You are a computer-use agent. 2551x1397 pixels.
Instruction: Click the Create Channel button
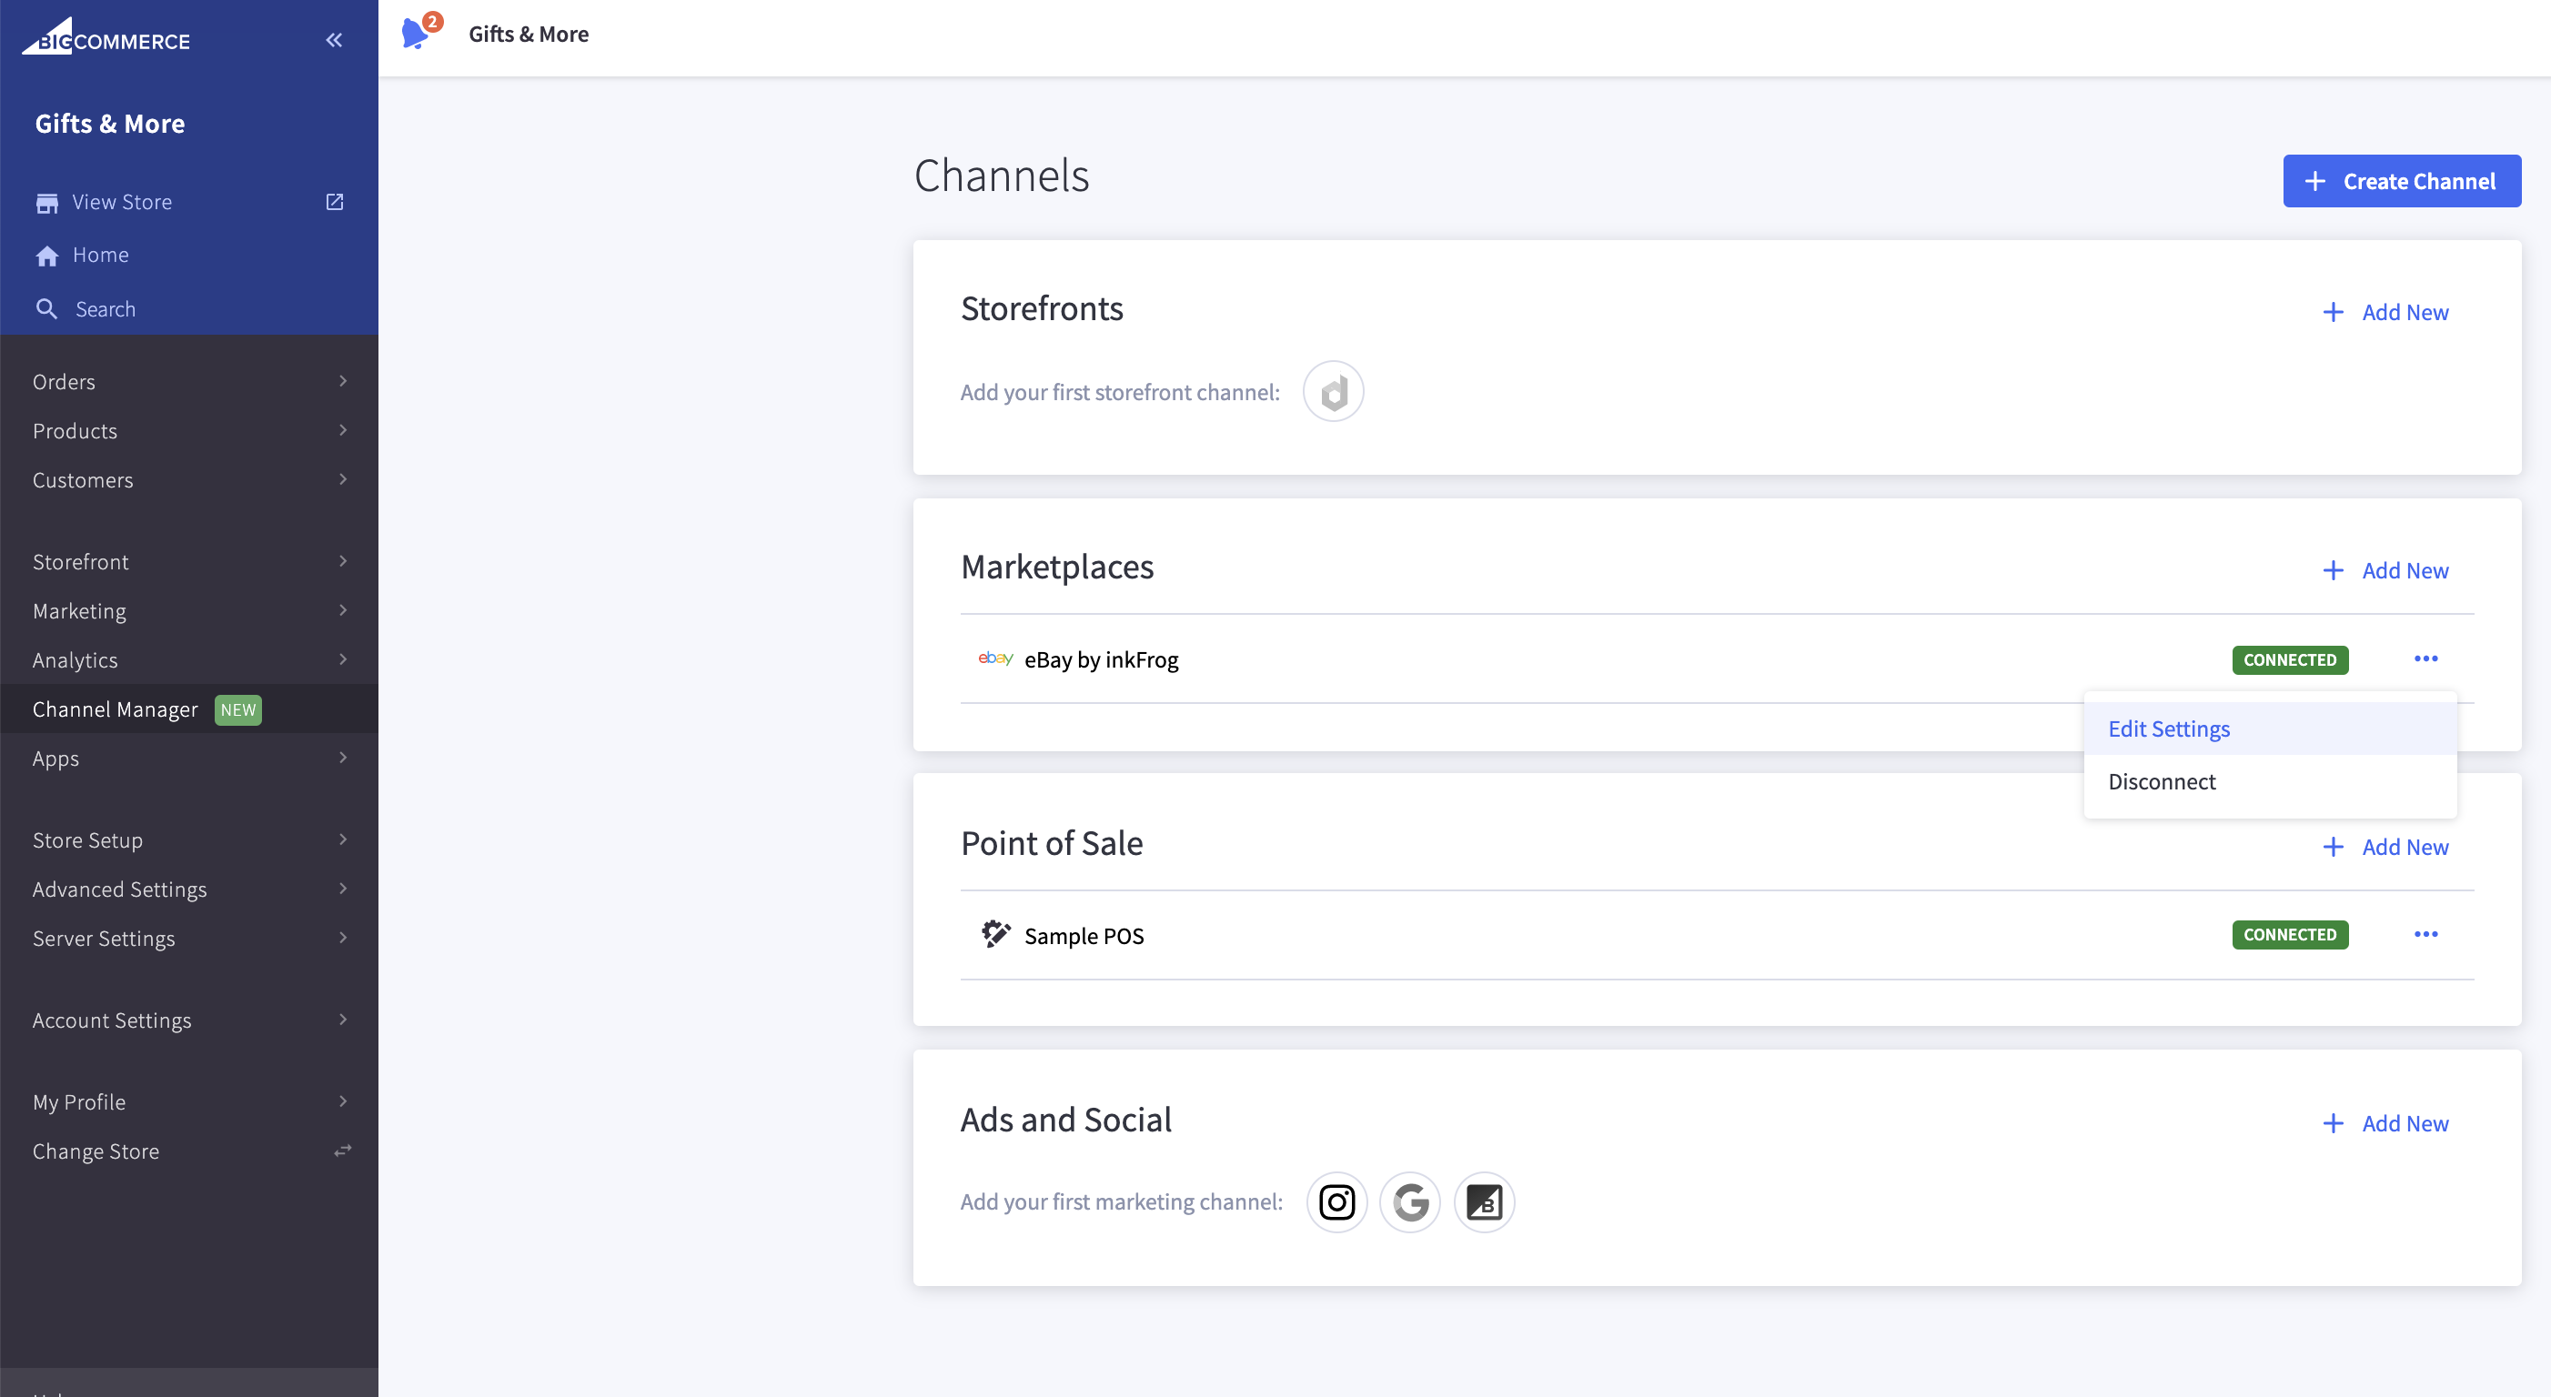click(x=2402, y=180)
